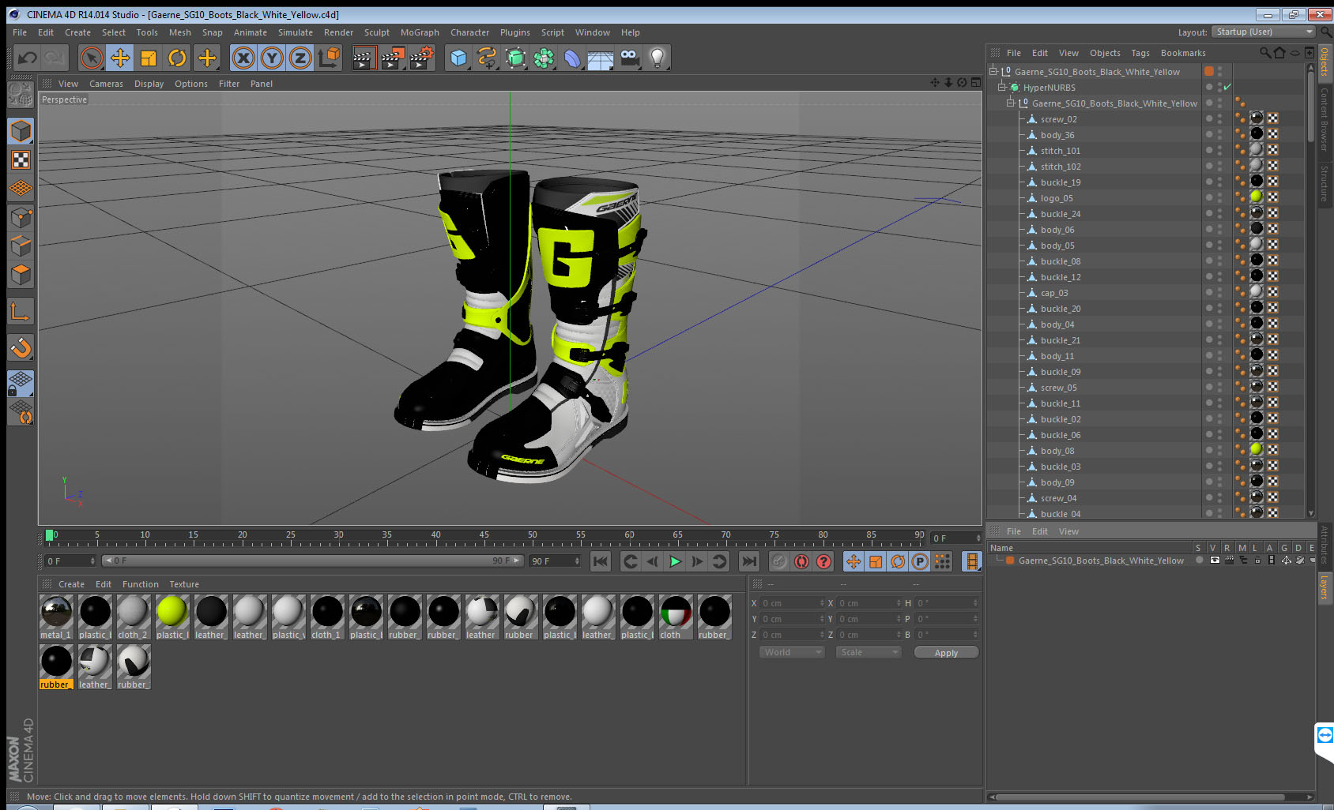Open the floor environment icon
Image resolution: width=1334 pixels, height=810 pixels.
coord(601,58)
